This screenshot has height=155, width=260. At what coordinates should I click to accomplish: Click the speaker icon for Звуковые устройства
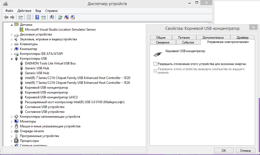click(16, 39)
